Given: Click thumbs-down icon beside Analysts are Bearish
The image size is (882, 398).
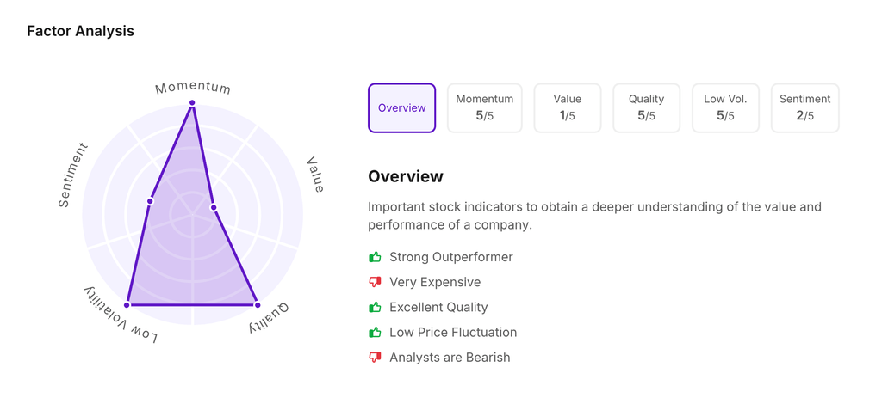Looking at the screenshot, I should (375, 357).
